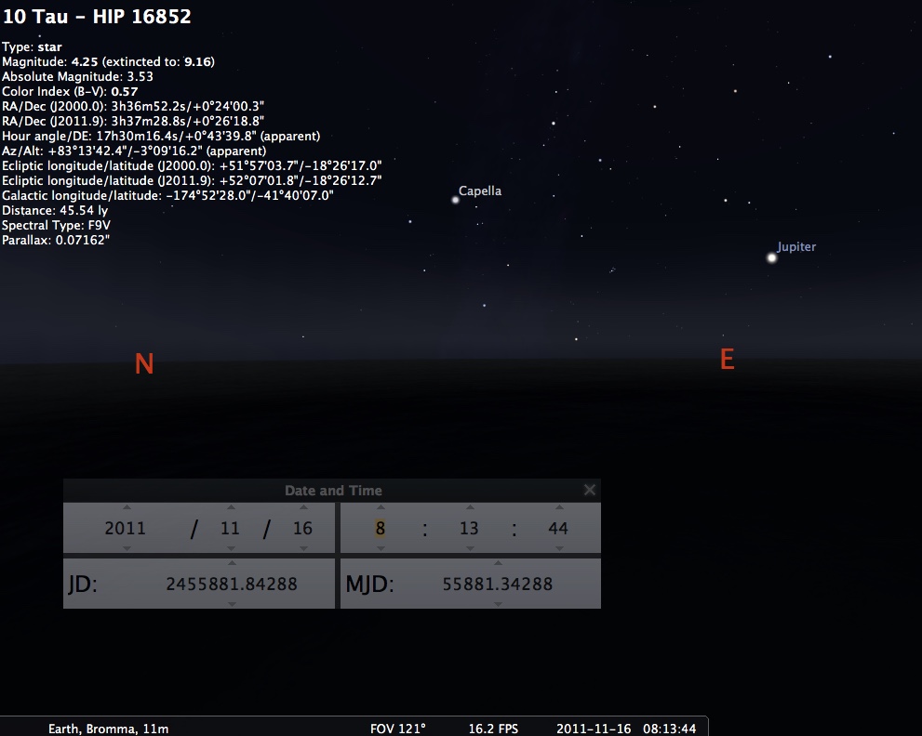This screenshot has width=922, height=736.
Task: Click the Julian Day number field
Action: tap(232, 584)
